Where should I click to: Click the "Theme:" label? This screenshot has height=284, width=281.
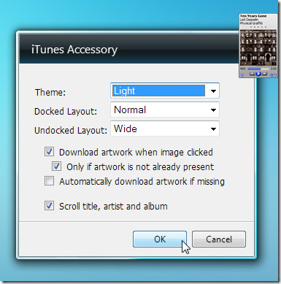tap(50, 92)
